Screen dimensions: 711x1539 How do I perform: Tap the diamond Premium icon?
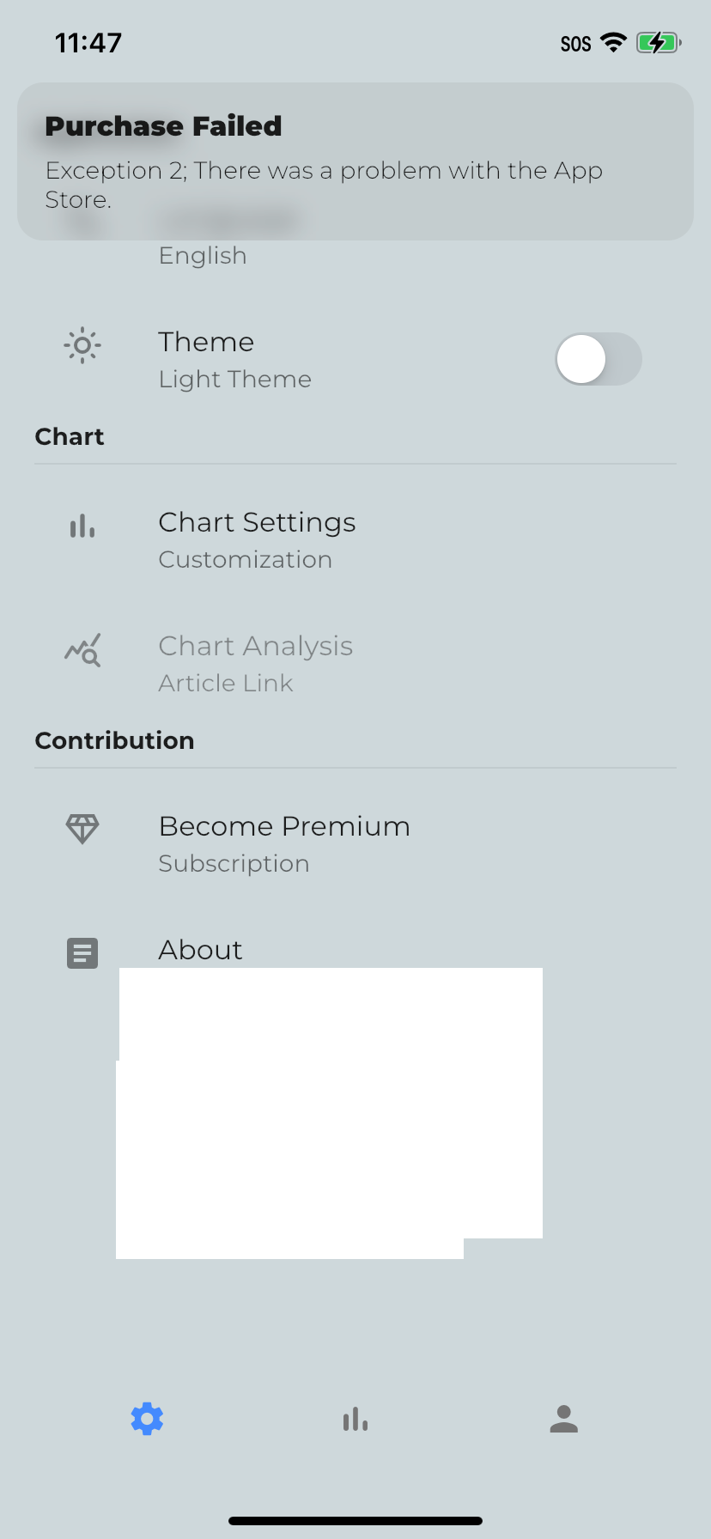click(x=82, y=829)
